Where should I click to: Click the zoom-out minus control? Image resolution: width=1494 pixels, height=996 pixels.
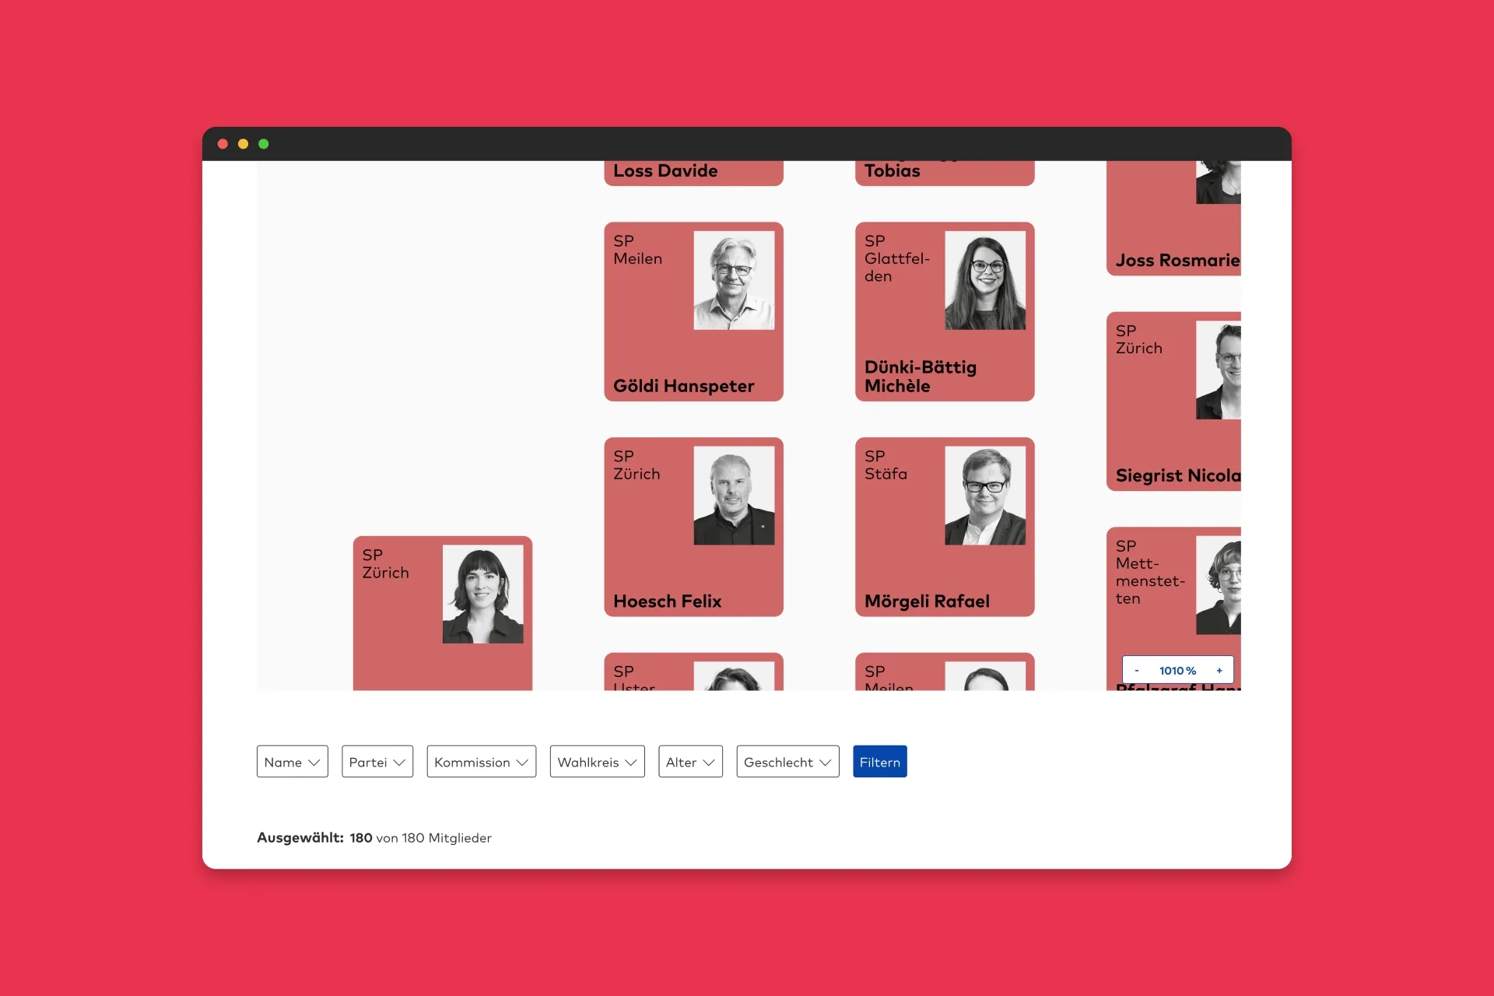pos(1137,669)
